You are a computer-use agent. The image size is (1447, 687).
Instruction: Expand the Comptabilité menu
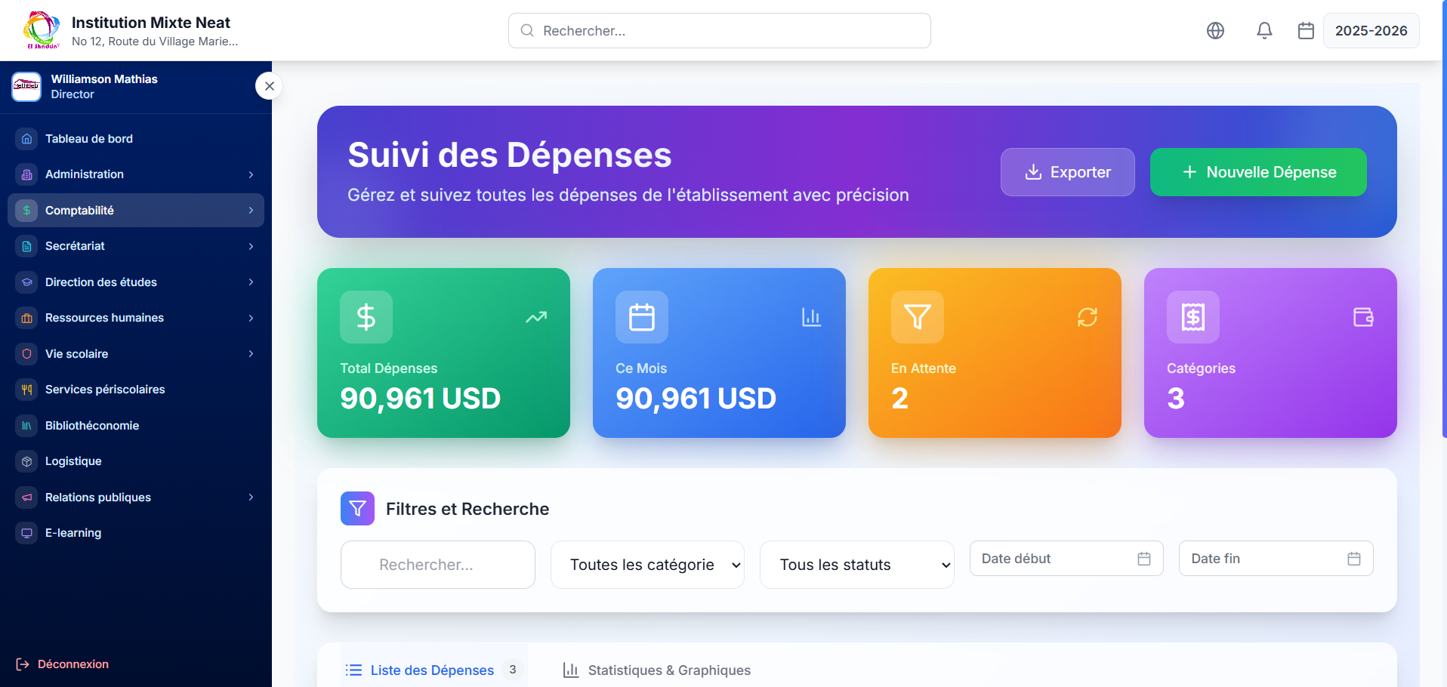coord(136,211)
